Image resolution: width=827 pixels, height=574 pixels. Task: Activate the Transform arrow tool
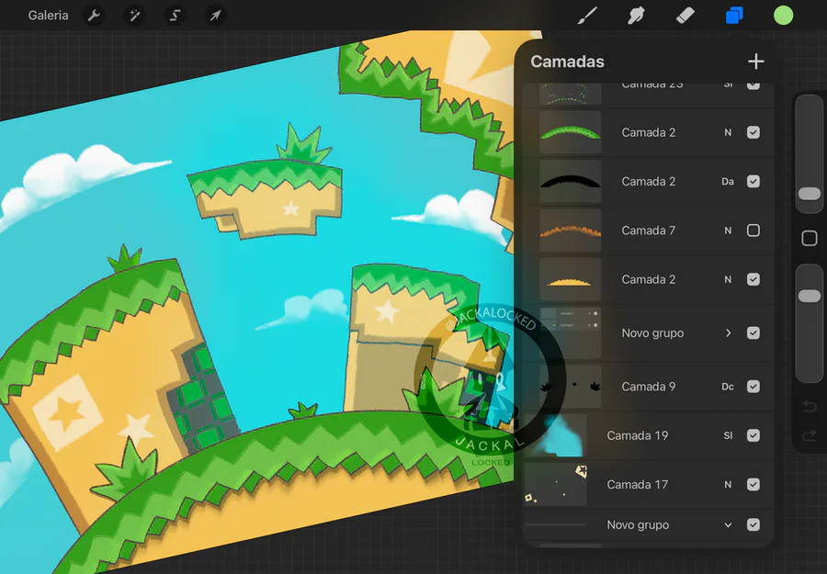215,16
